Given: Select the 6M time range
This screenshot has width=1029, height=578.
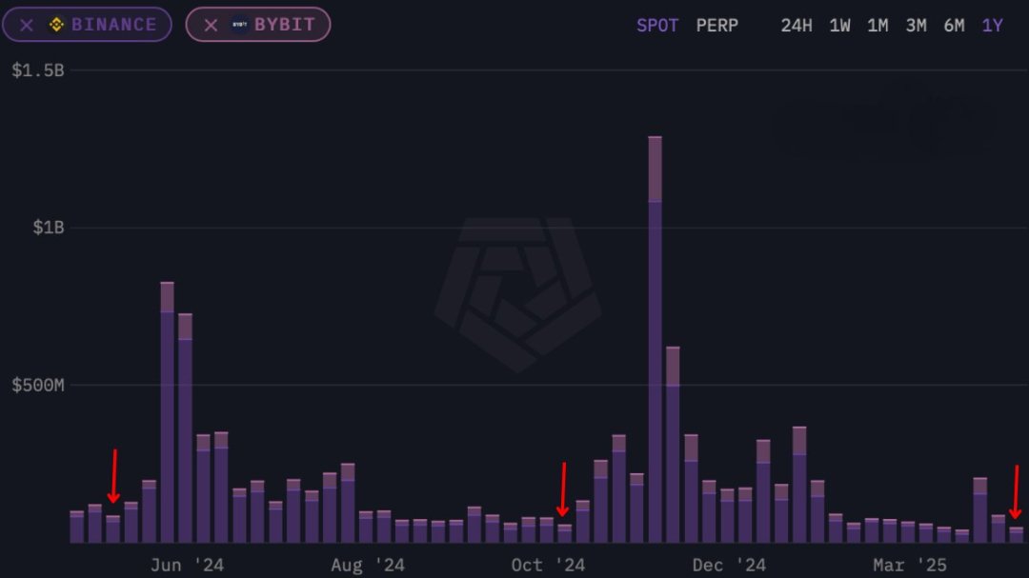Looking at the screenshot, I should [954, 26].
